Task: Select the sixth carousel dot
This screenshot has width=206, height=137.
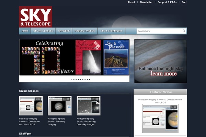Action: (x=83, y=79)
